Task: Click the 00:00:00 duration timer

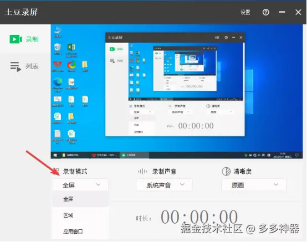Action: 199,217
